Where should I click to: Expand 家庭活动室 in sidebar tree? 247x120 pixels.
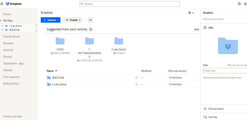2,30
